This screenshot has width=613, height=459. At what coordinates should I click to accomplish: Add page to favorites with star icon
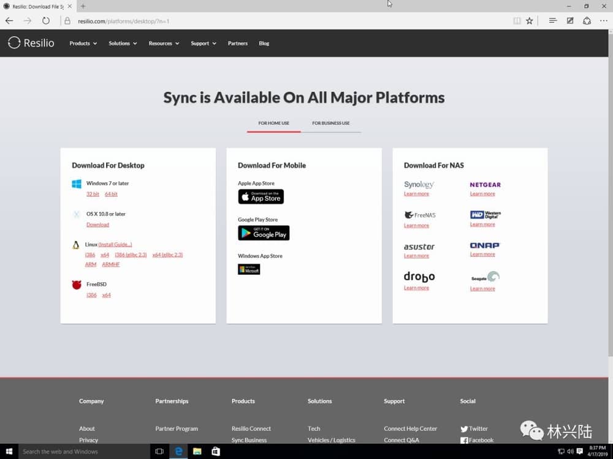pos(530,21)
